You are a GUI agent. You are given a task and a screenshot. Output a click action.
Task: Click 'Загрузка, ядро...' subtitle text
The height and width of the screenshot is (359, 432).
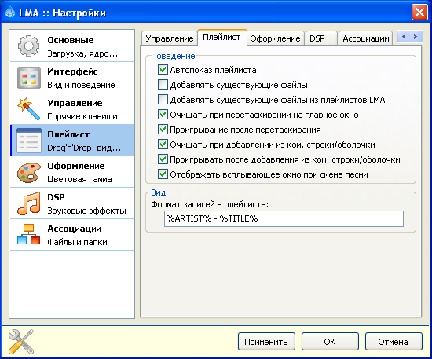82,53
